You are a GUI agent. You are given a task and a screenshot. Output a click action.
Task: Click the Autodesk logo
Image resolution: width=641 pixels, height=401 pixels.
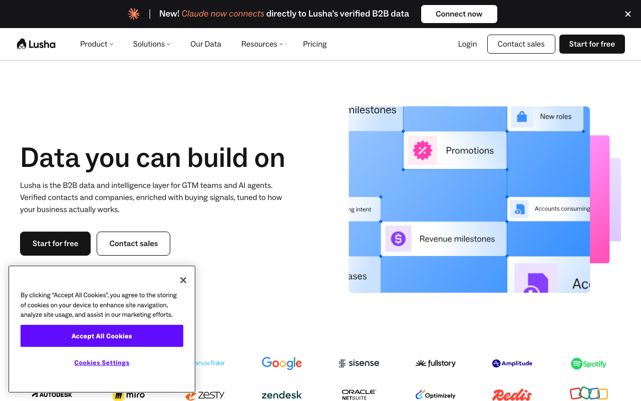pos(52,395)
